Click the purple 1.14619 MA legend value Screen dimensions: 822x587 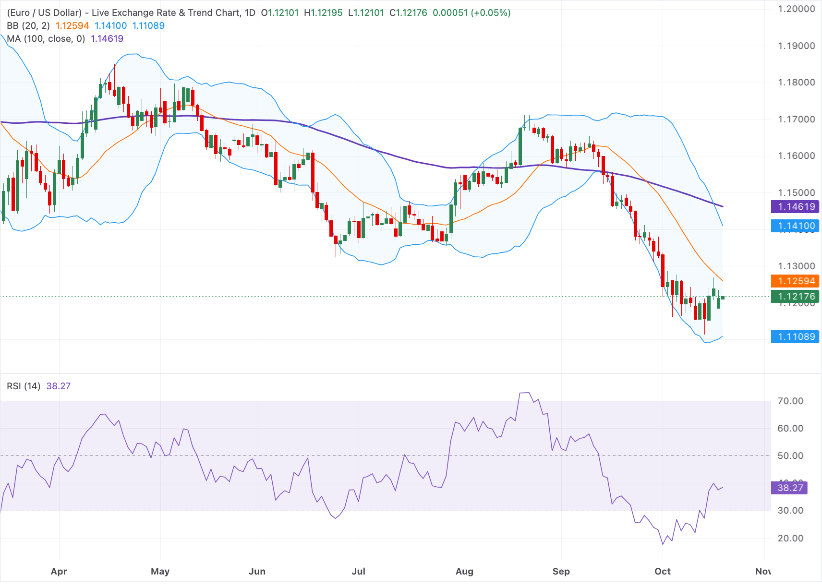(107, 38)
